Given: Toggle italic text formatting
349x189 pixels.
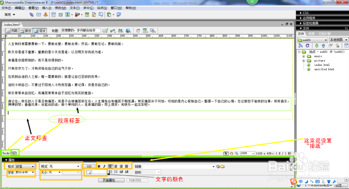Looking at the screenshot, I should click(104, 167).
